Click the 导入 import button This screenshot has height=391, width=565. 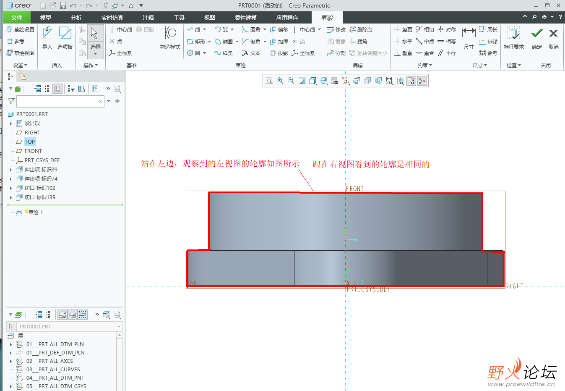click(47, 39)
